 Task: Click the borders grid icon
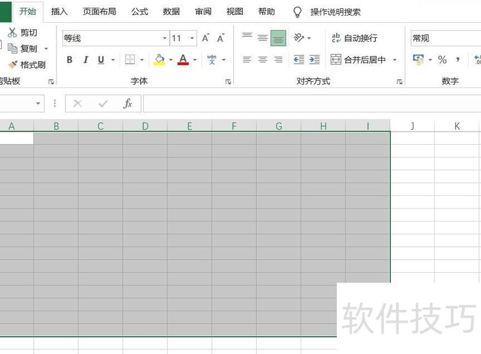coord(130,60)
